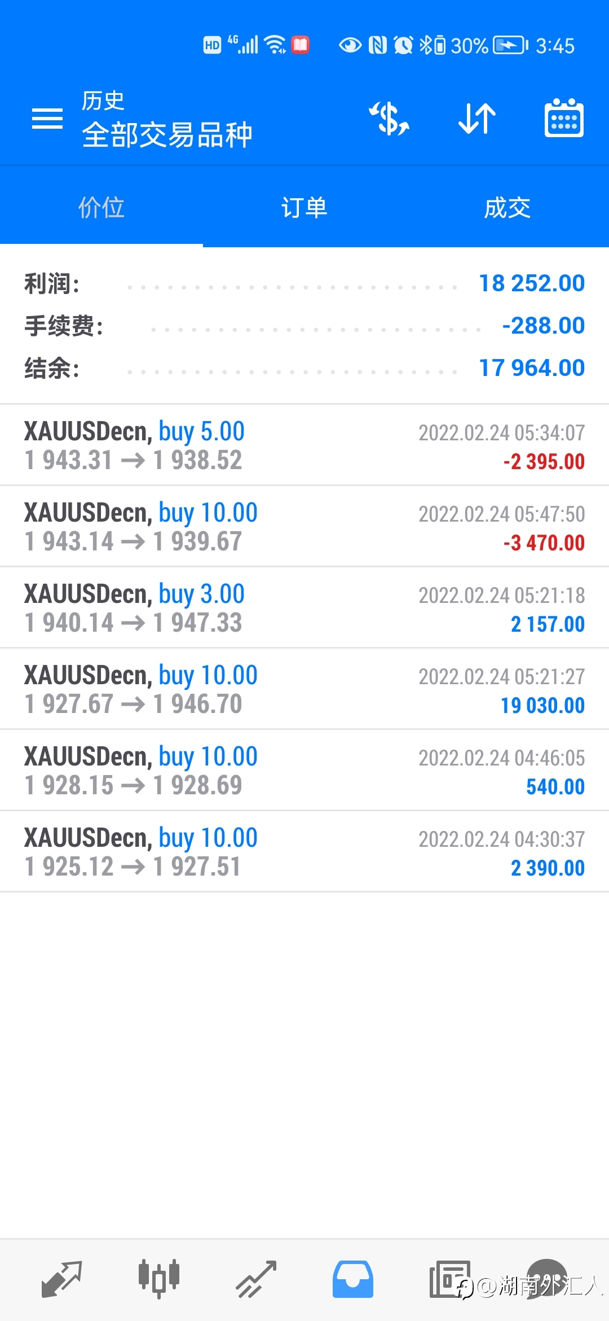This screenshot has width=609, height=1321.
Task: Tap the currency symbol filter icon
Action: (389, 119)
